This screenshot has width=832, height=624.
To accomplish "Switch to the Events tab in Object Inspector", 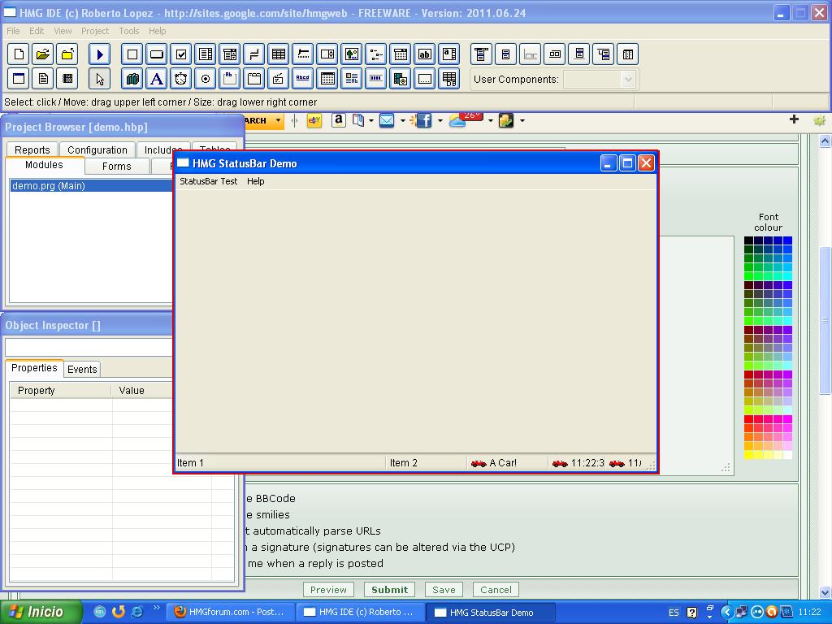I will coord(82,370).
